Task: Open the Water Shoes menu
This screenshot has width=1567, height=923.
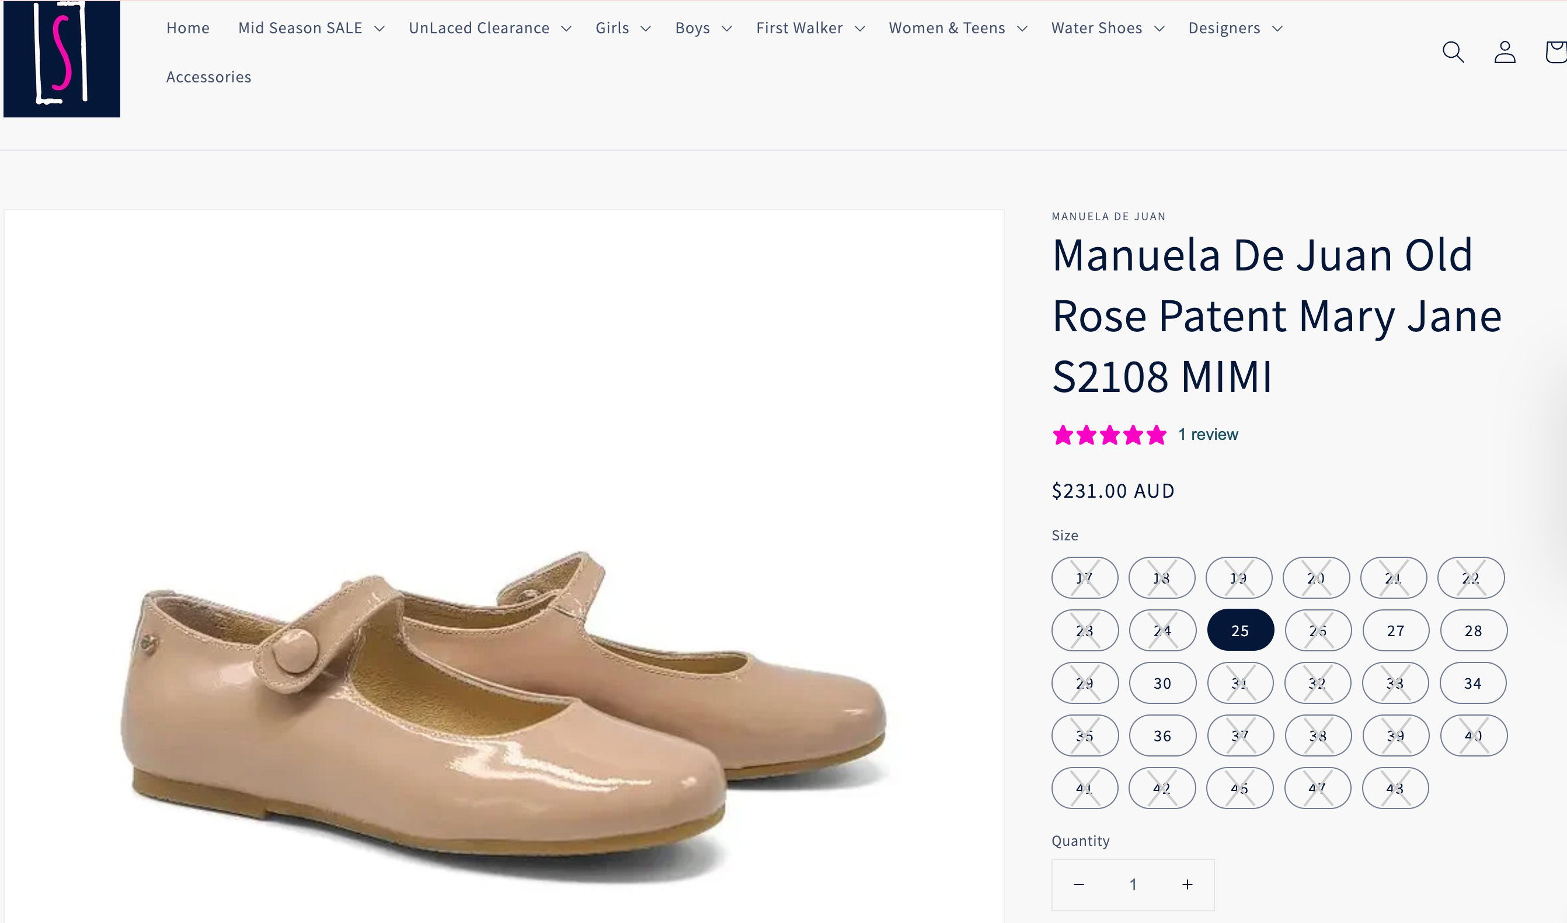Action: (x=1107, y=28)
